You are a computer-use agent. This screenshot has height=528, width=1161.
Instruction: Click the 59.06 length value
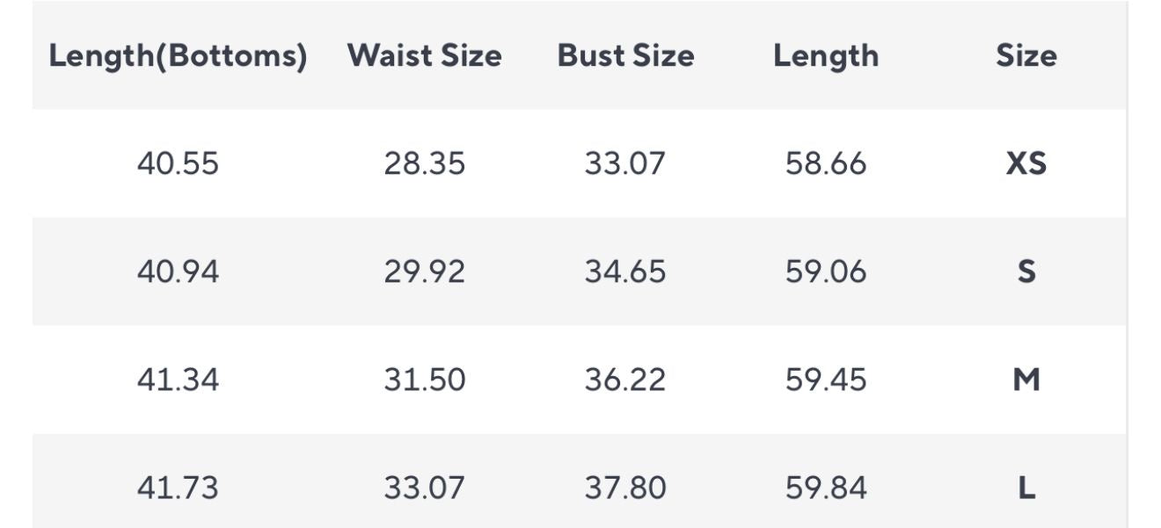(x=826, y=271)
